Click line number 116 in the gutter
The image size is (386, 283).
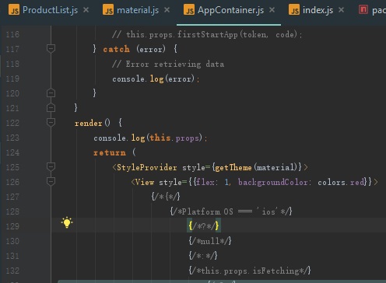[x=12, y=34]
